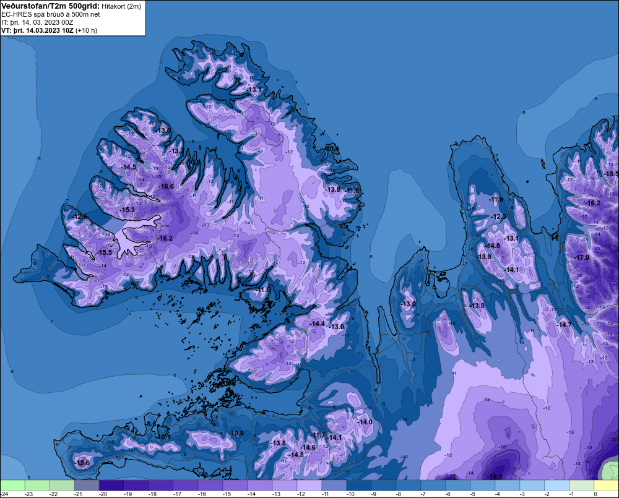Select the -15.3 temperature label
The image size is (619, 498).
coord(128,210)
